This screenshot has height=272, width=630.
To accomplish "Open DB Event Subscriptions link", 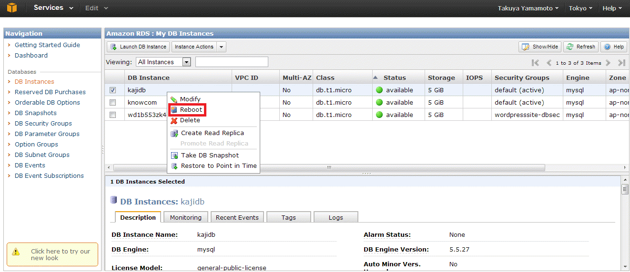I will coord(49,175).
